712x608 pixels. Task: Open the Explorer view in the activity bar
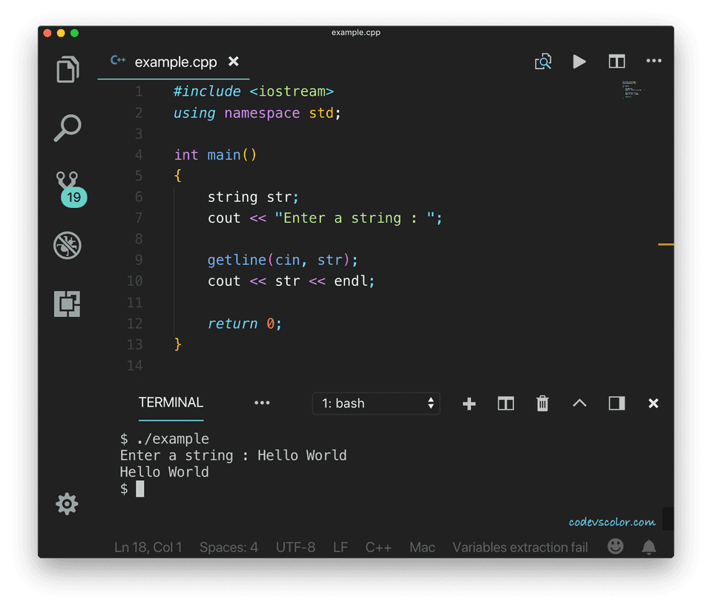coord(67,69)
